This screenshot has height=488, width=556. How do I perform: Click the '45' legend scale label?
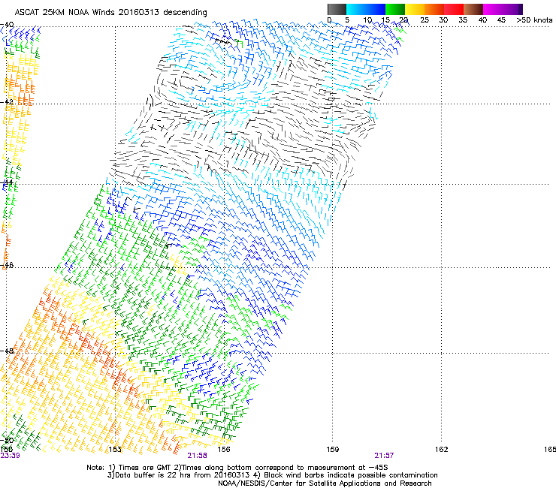coord(501,20)
